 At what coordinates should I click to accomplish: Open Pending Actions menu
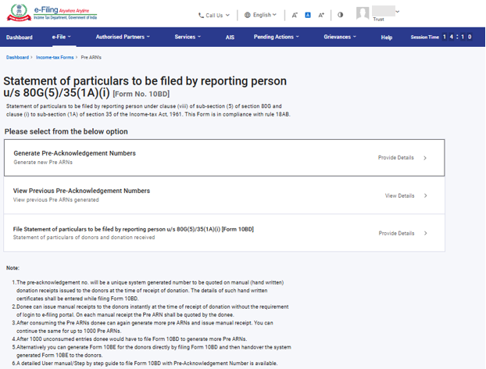(277, 37)
